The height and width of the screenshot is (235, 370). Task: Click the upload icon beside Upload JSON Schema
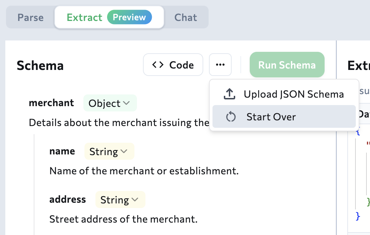(229, 94)
